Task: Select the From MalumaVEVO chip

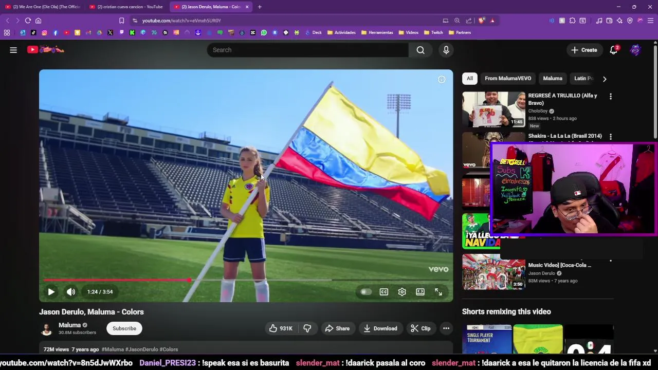Action: [508, 79]
